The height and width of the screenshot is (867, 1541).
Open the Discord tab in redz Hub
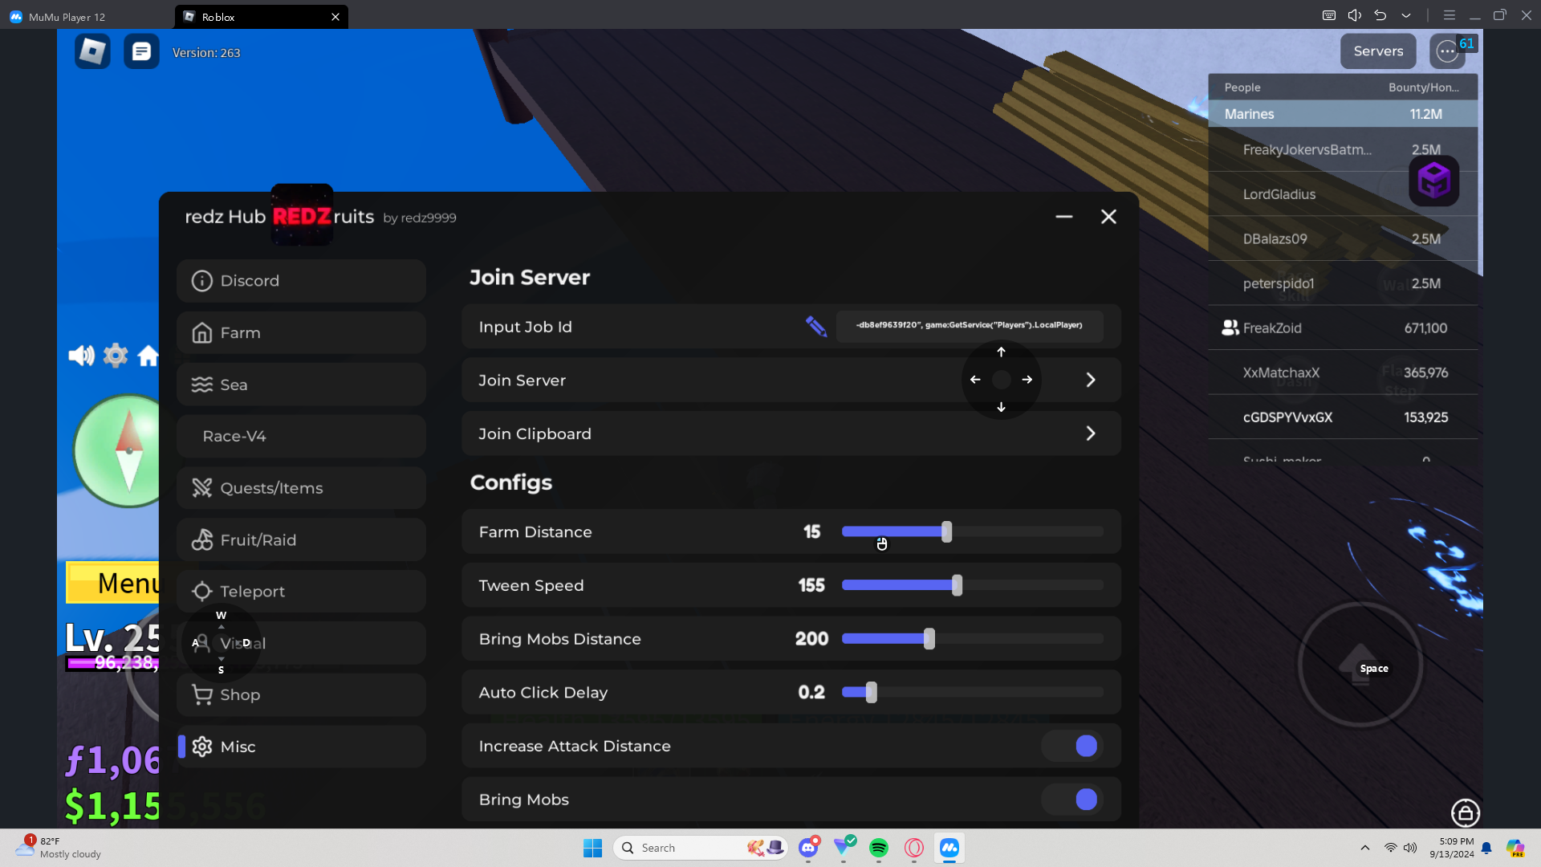pyautogui.click(x=301, y=281)
